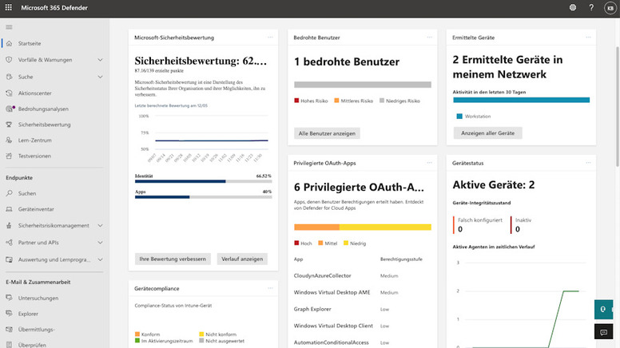
Task: Click the Workstation activity bar
Action: 521,100
